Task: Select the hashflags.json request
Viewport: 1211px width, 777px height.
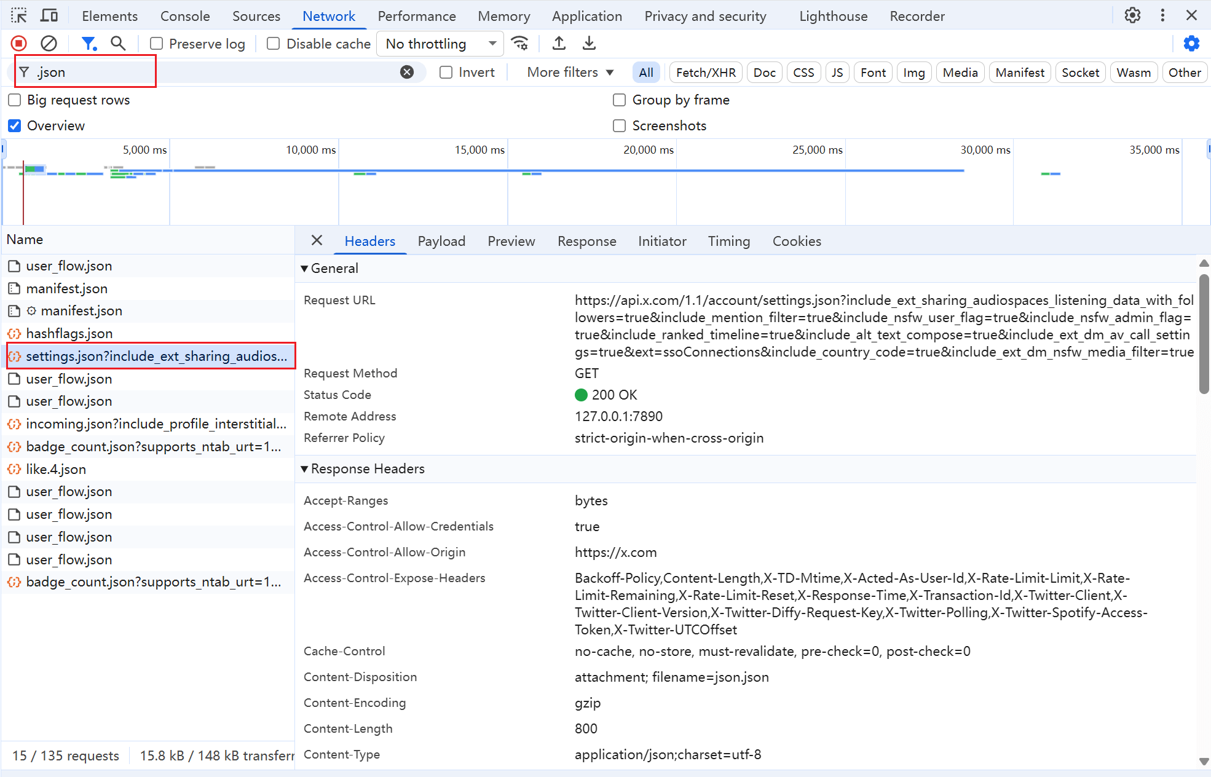Action: click(x=69, y=333)
